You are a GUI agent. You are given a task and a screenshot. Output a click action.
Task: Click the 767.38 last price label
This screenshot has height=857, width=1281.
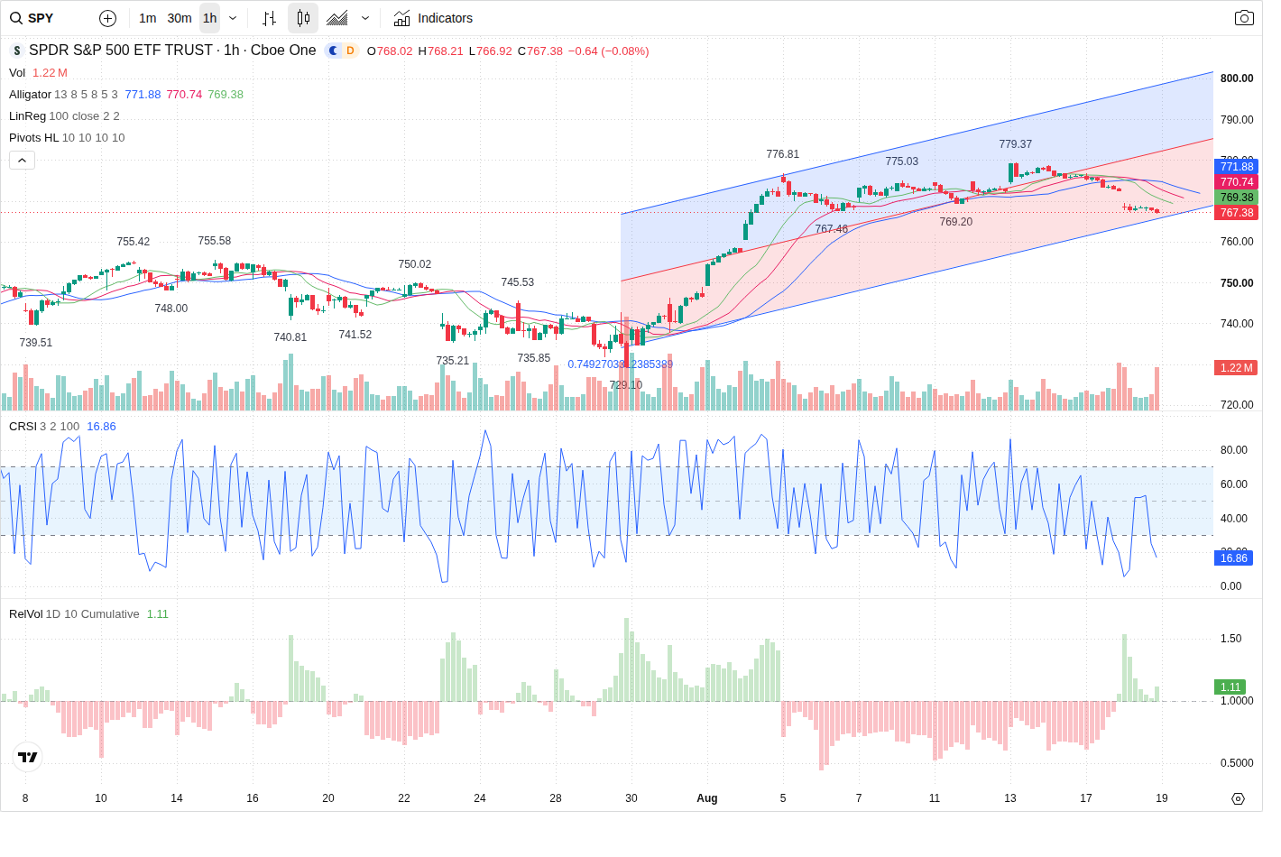(1237, 213)
